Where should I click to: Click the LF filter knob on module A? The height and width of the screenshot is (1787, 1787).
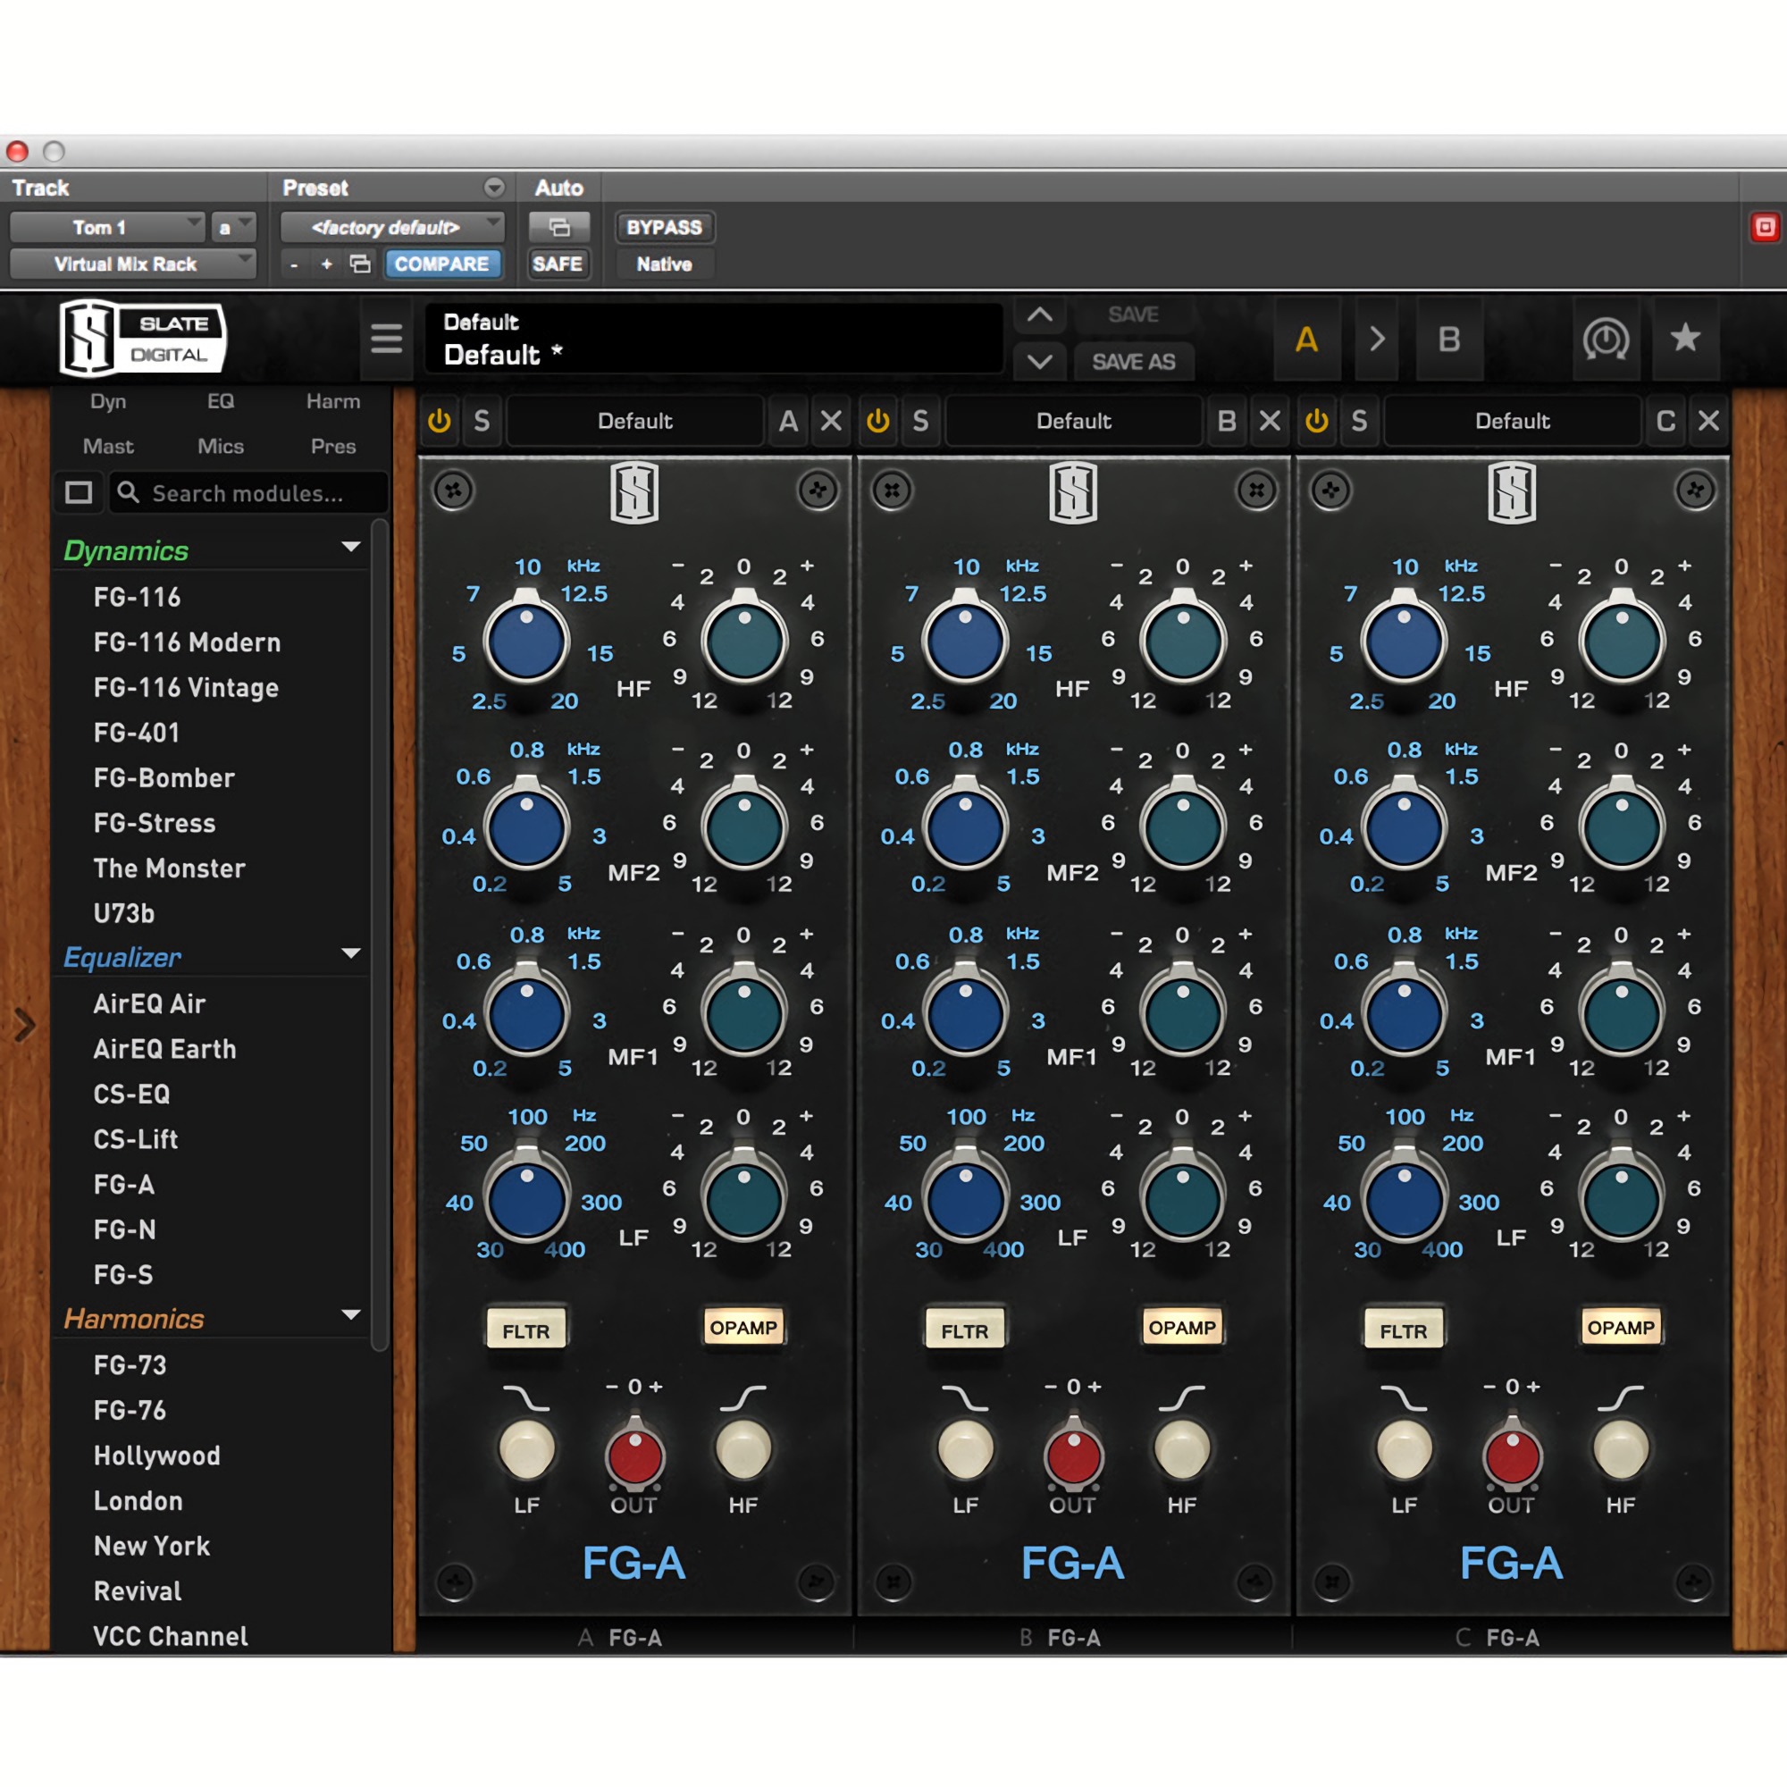point(526,1449)
